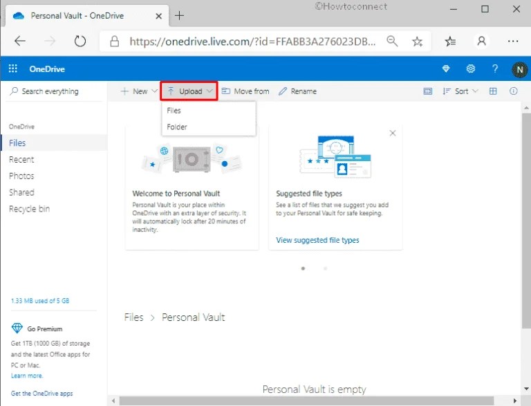Open Get the OneDrive apps link
531x406 pixels.
pos(41,393)
